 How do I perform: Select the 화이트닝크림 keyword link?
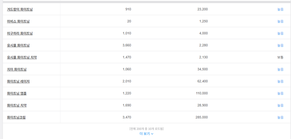pyautogui.click(x=16, y=117)
